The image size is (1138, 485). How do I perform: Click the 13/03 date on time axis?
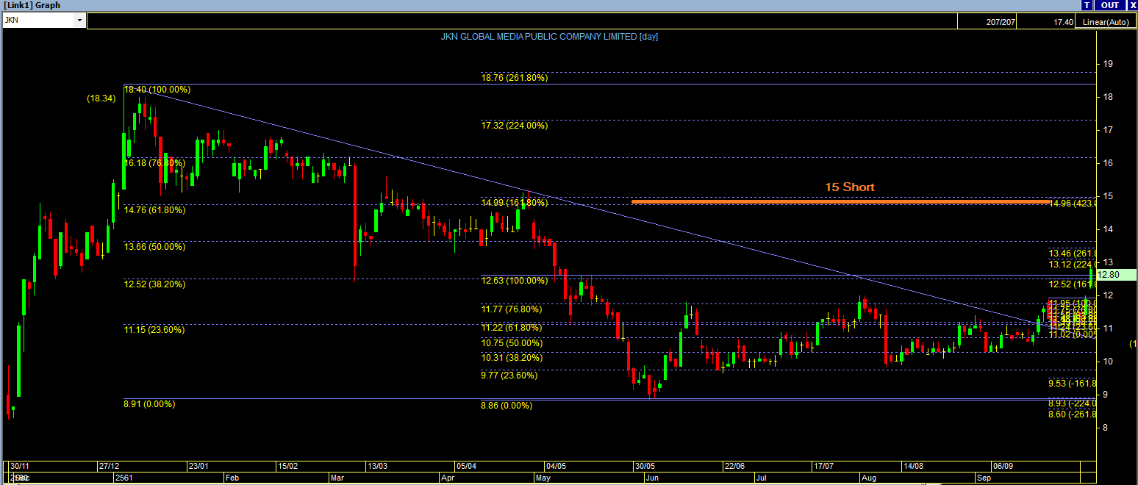click(378, 466)
